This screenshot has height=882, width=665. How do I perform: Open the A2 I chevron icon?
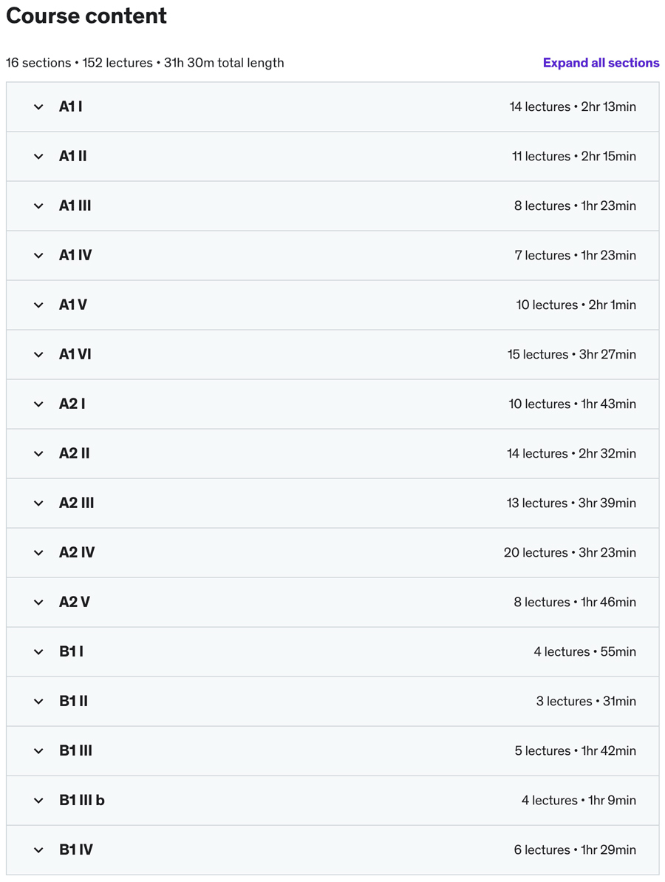pyautogui.click(x=38, y=404)
